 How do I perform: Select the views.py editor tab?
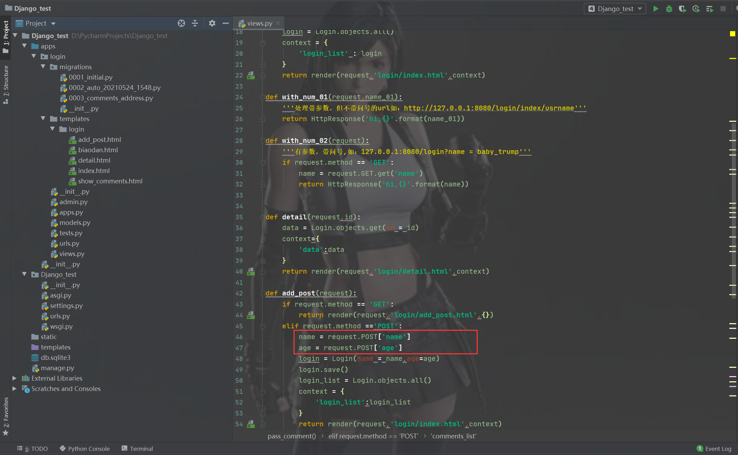point(259,23)
